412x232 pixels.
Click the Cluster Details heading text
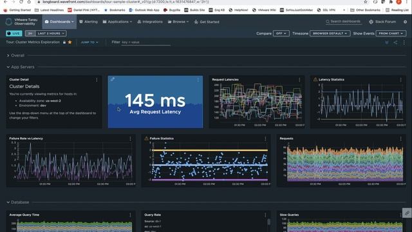click(x=24, y=86)
